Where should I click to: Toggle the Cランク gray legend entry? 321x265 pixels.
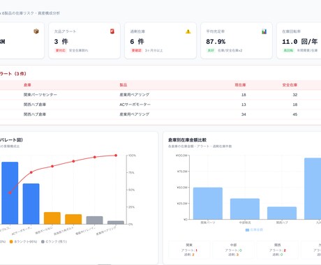(54, 242)
